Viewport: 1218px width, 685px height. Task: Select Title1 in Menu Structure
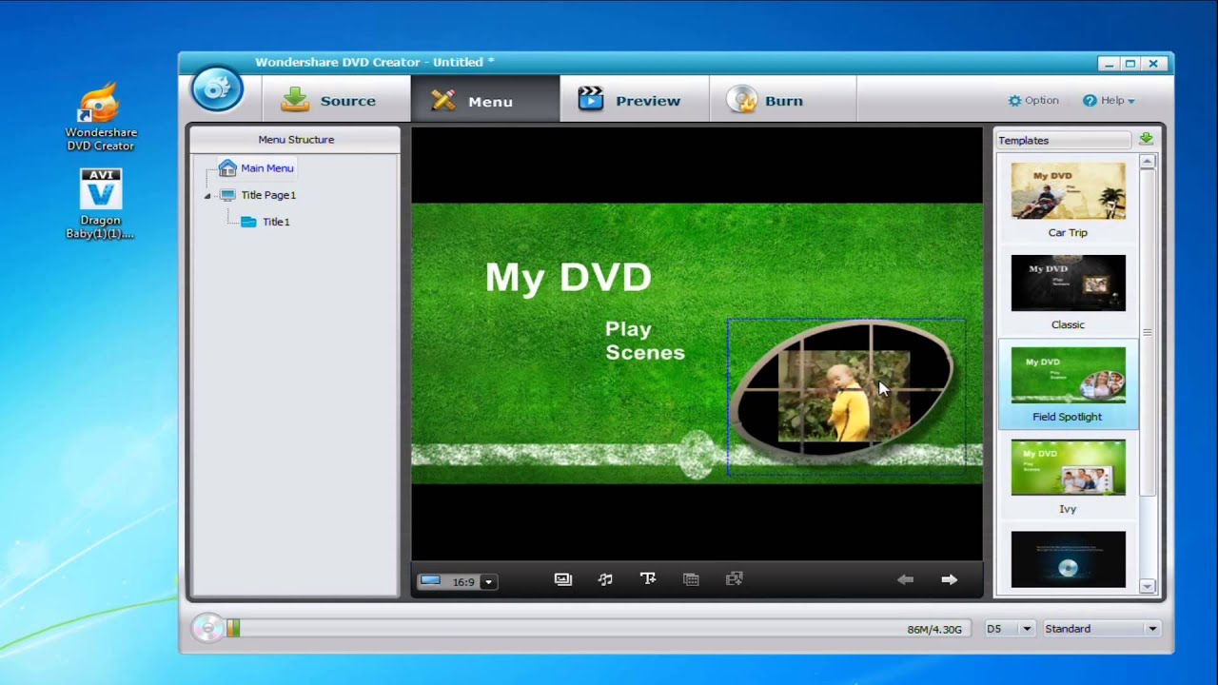click(276, 222)
